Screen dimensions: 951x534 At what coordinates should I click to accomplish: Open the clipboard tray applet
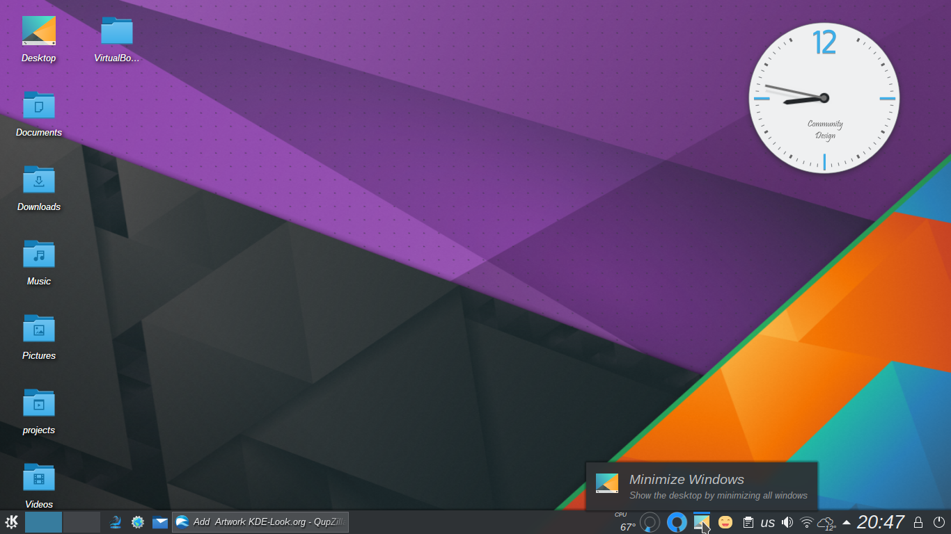coord(748,522)
